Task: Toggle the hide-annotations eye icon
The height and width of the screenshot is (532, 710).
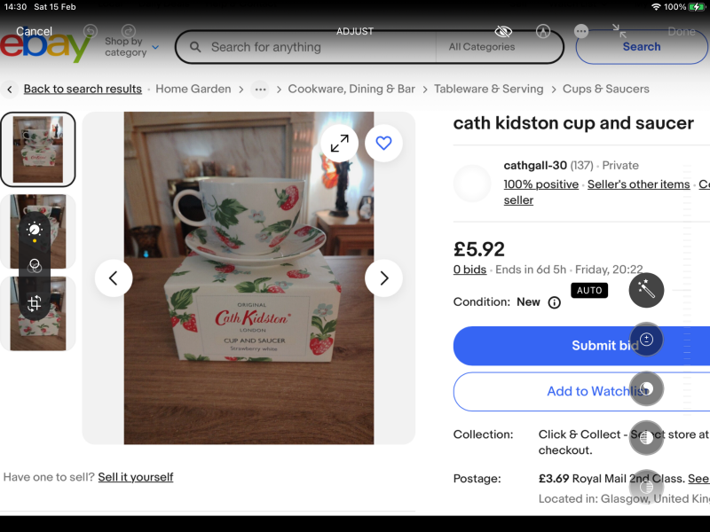Action: coord(504,30)
